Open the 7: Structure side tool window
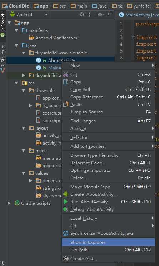This screenshot has width=159, height=266. pyautogui.click(x=3, y=58)
